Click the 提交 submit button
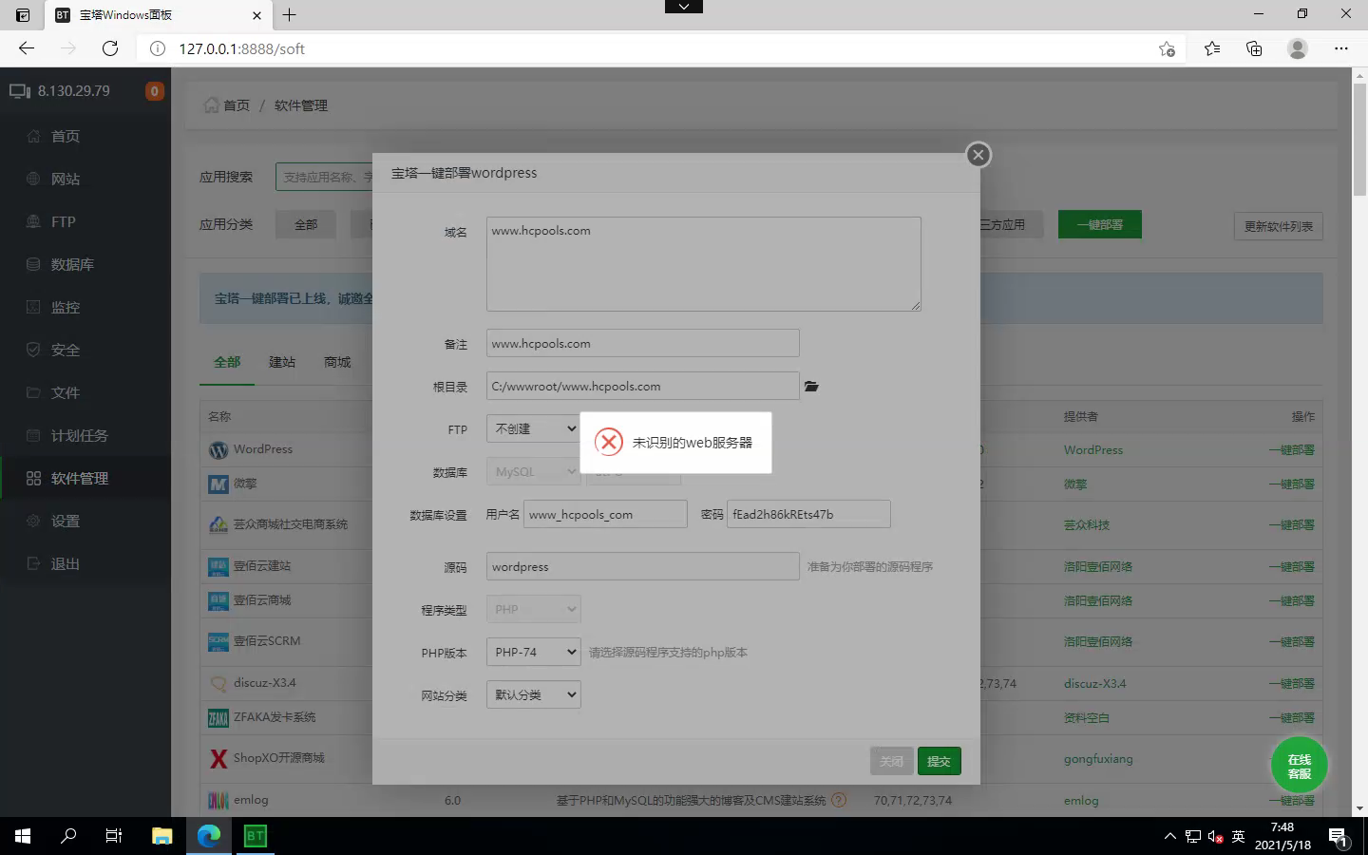The height and width of the screenshot is (855, 1368). tap(939, 761)
